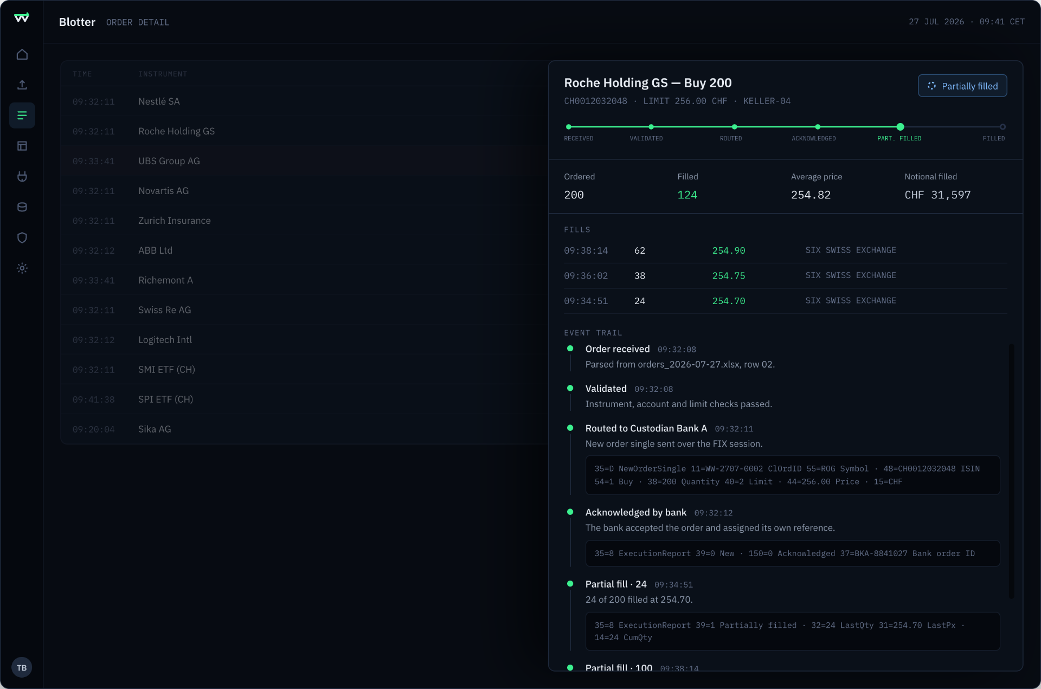
Task: Select the Richemont A order row
Action: click(x=304, y=280)
